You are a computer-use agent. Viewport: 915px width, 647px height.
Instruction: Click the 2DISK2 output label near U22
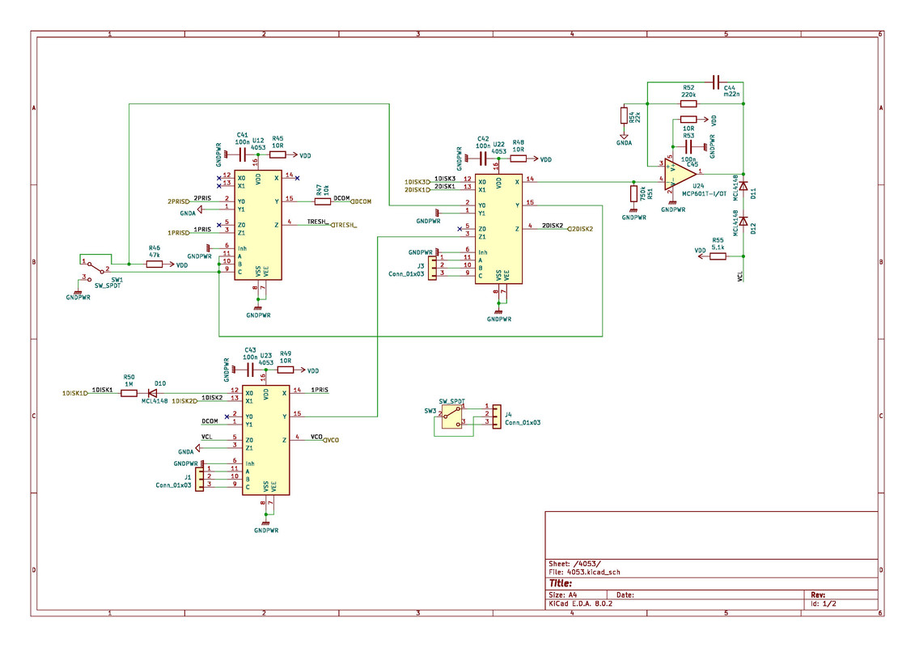[581, 229]
